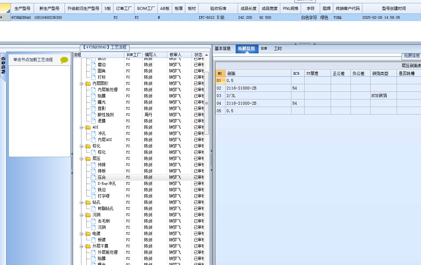Screen dimensions: 421x265
Task: Click the document icon of X-Ray冲孔
Action: coord(93,183)
